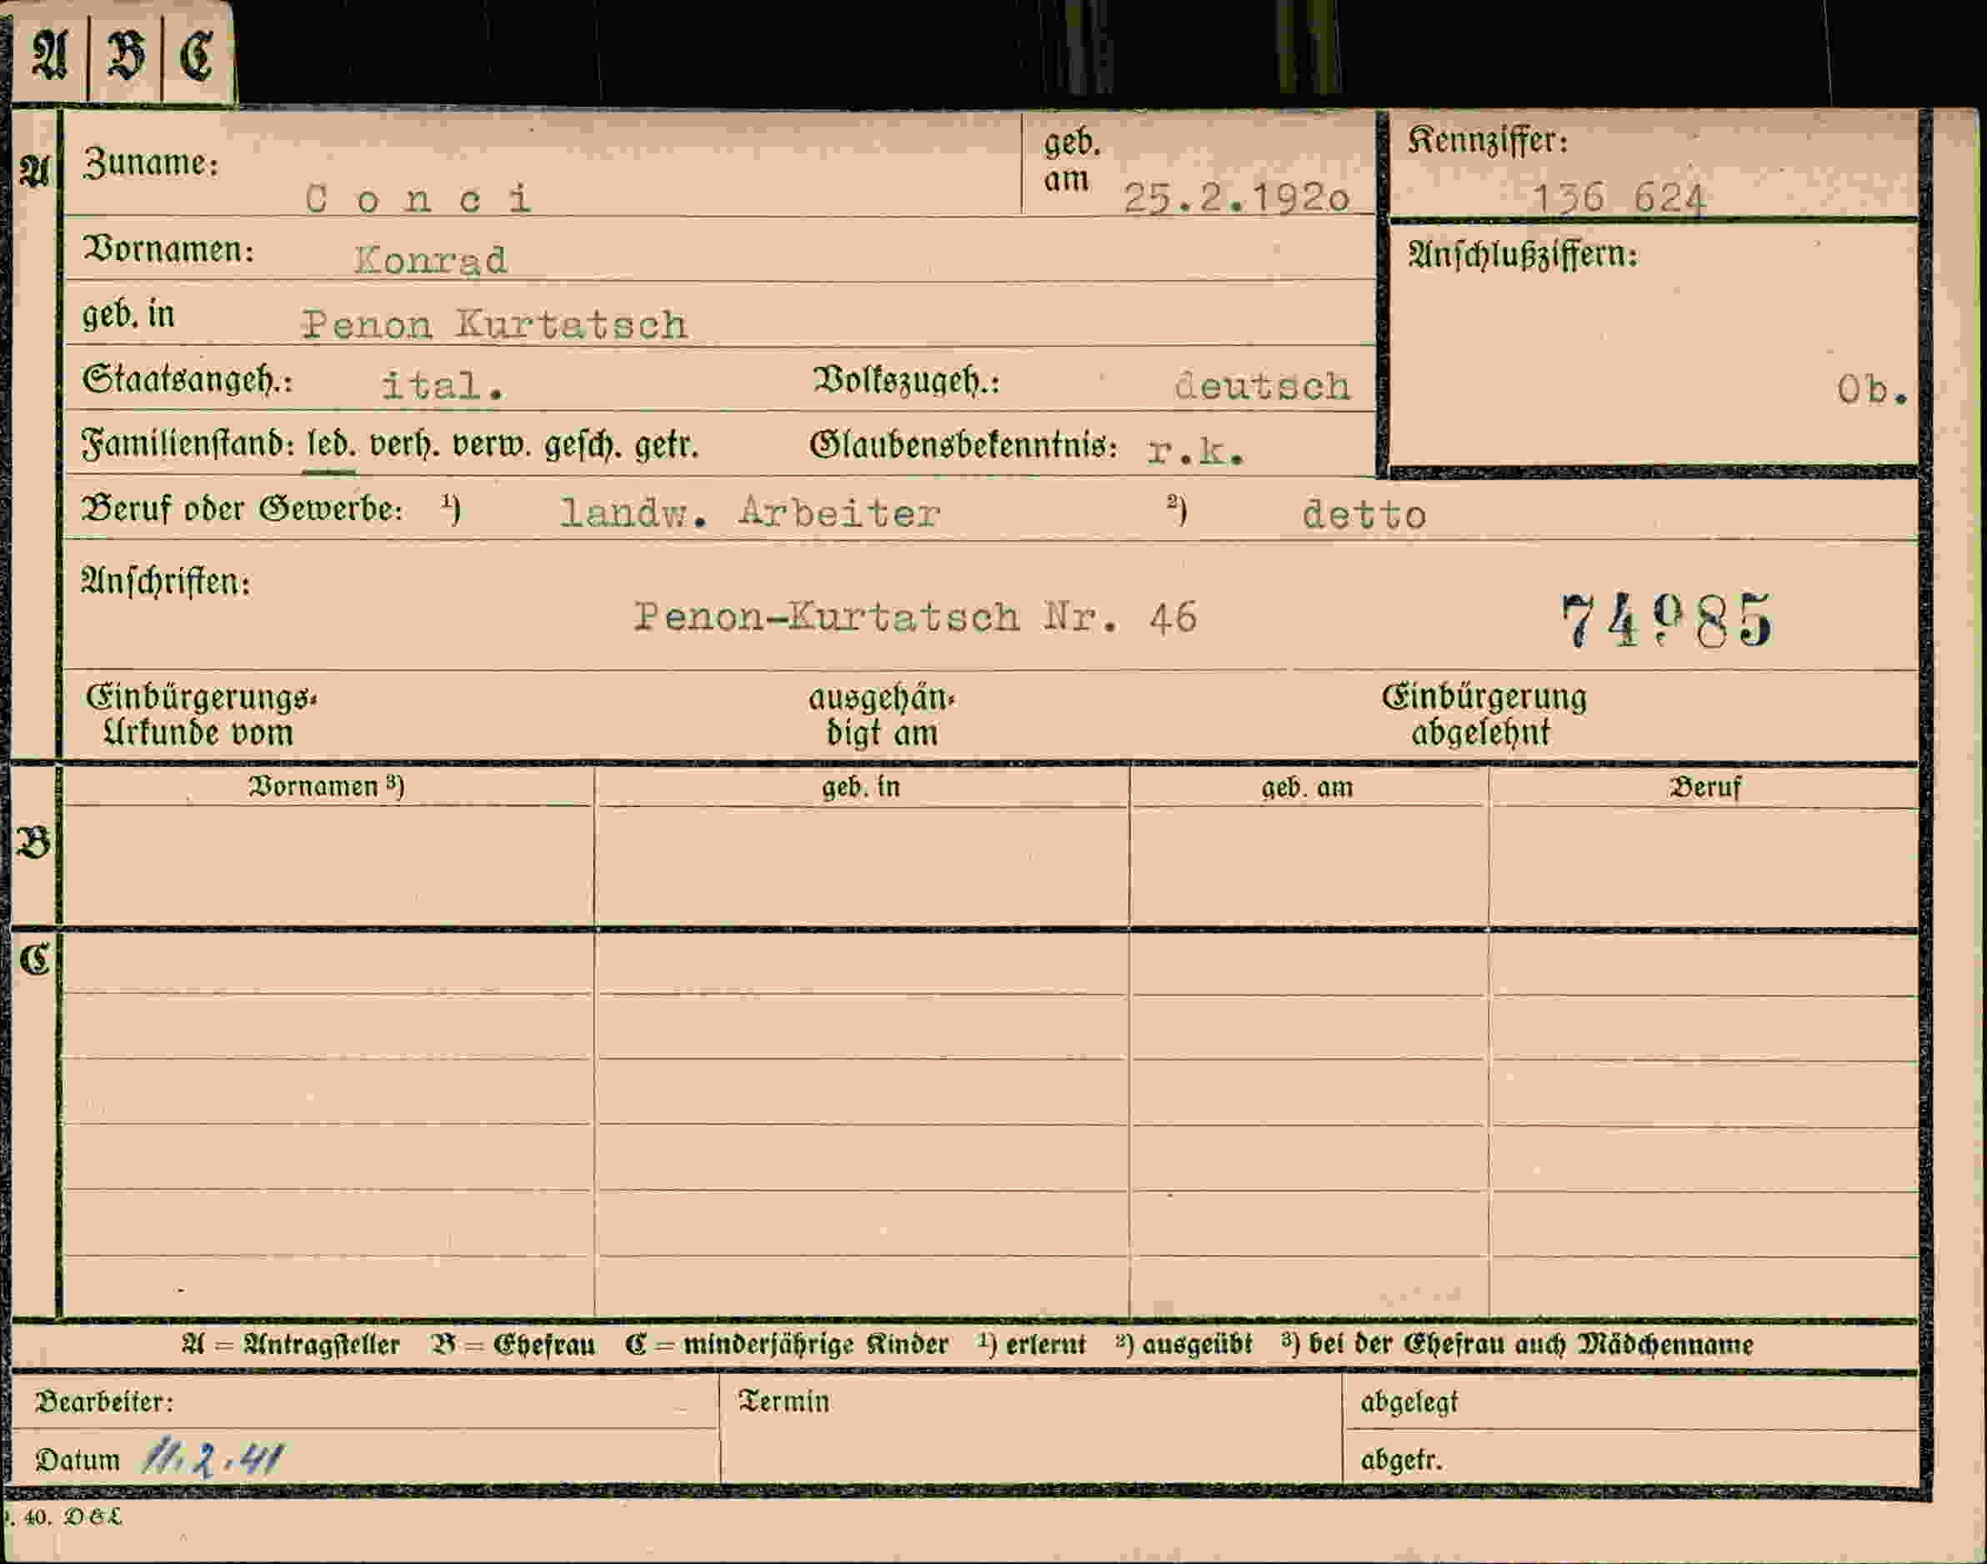Select learned occupation "landw. Arbeiter"
1987x1564 pixels.
pyautogui.click(x=750, y=514)
